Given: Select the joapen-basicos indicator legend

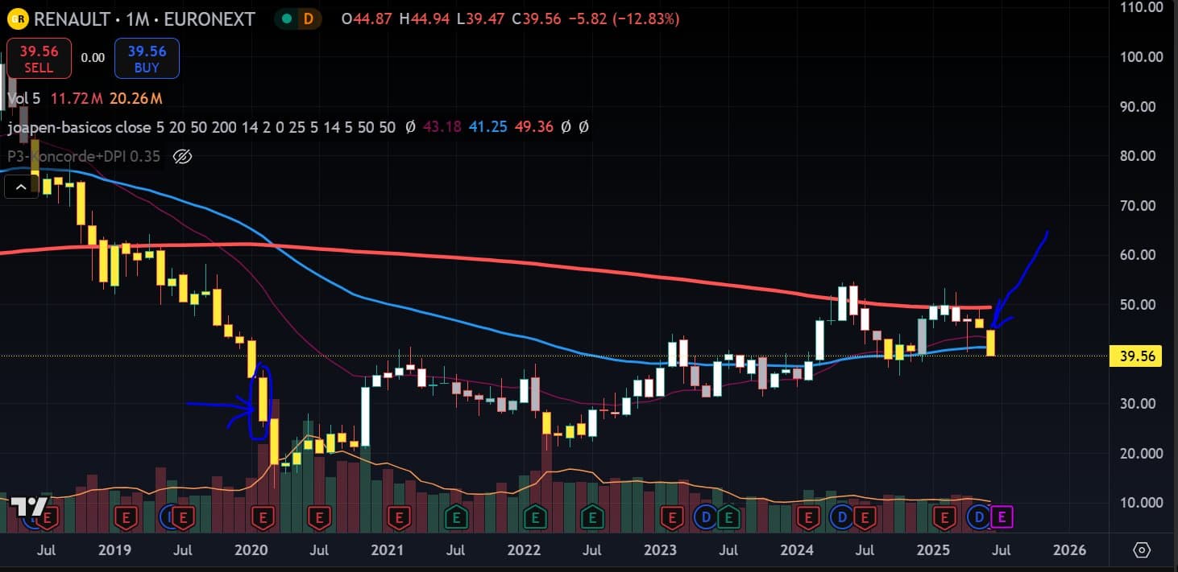Looking at the screenshot, I should pyautogui.click(x=201, y=127).
